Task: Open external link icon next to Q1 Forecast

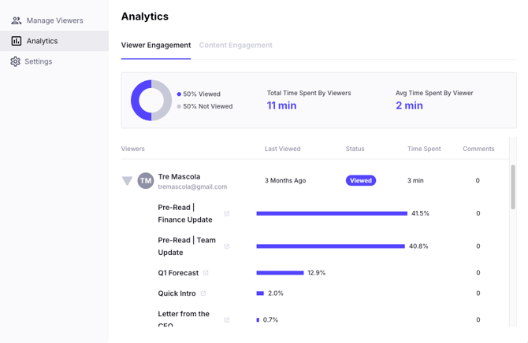Action: (206, 273)
